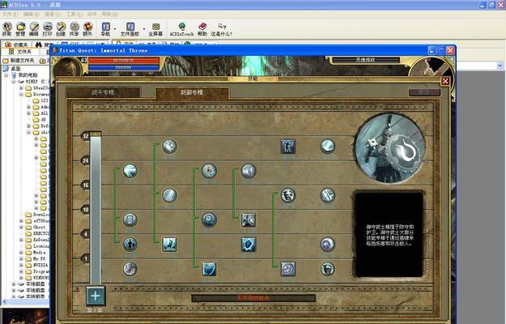The image size is (506, 324).
Task: Click the 编辑 (Edit) pencil toolbar icon
Action: point(34,28)
